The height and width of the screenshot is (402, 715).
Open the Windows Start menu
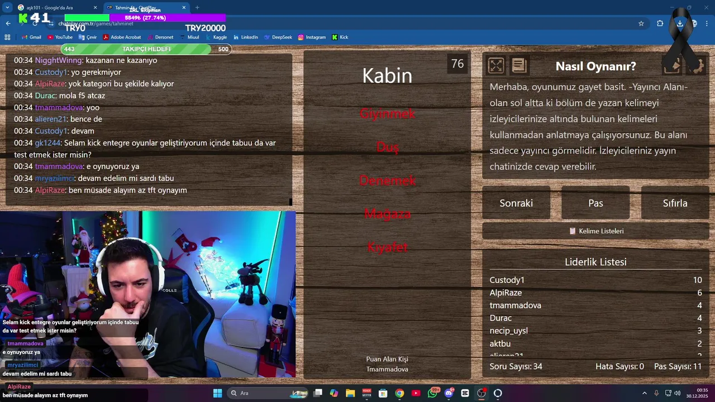point(217,393)
